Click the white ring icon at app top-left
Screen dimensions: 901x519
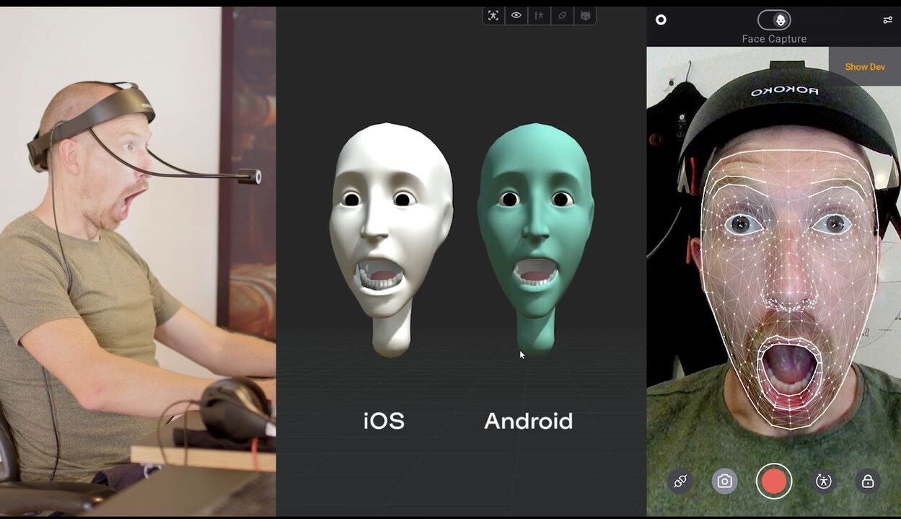point(661,20)
